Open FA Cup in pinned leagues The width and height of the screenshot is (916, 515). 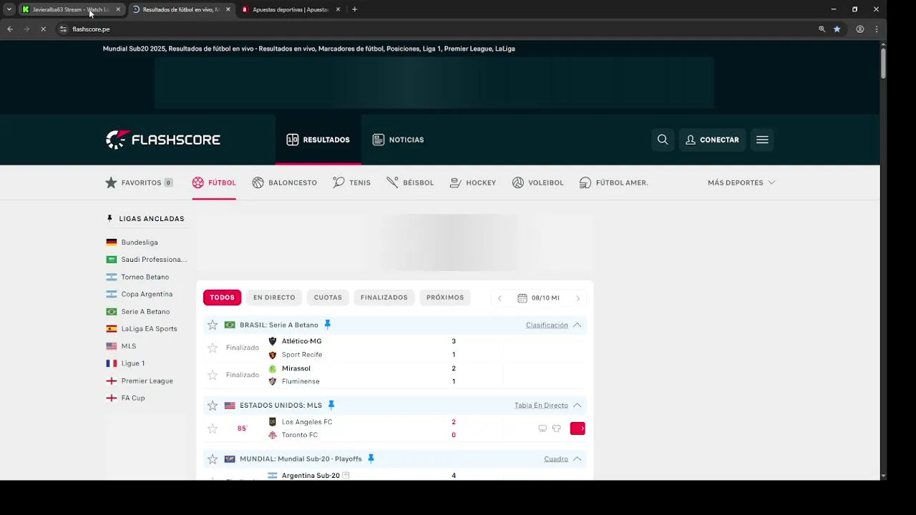pos(133,398)
